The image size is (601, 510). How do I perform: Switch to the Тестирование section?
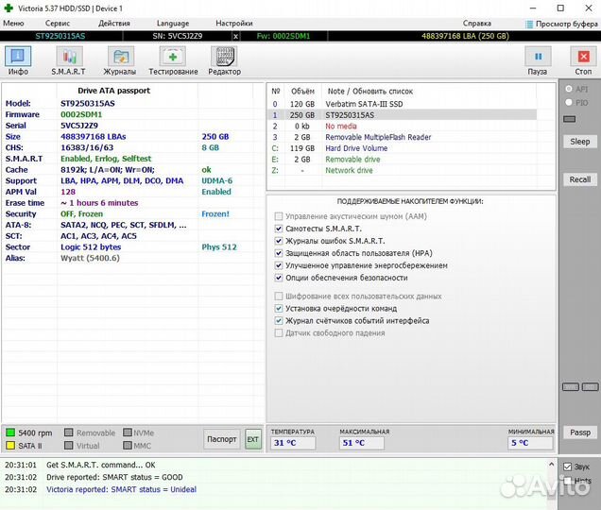pyautogui.click(x=173, y=60)
